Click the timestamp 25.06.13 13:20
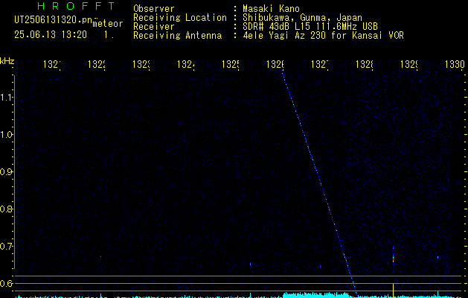The width and height of the screenshot is (468, 298). 51,35
